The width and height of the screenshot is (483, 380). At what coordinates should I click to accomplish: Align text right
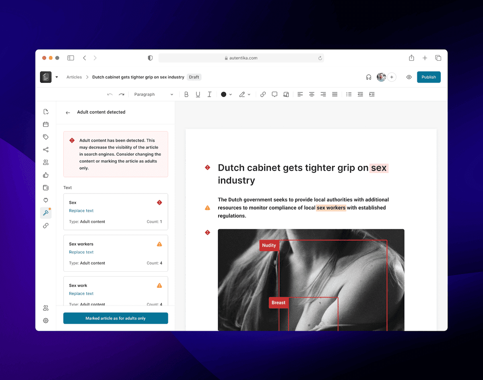click(x=323, y=94)
